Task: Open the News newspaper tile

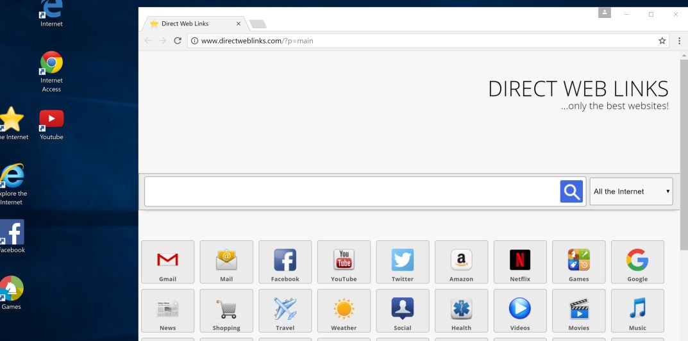Action: point(167,311)
